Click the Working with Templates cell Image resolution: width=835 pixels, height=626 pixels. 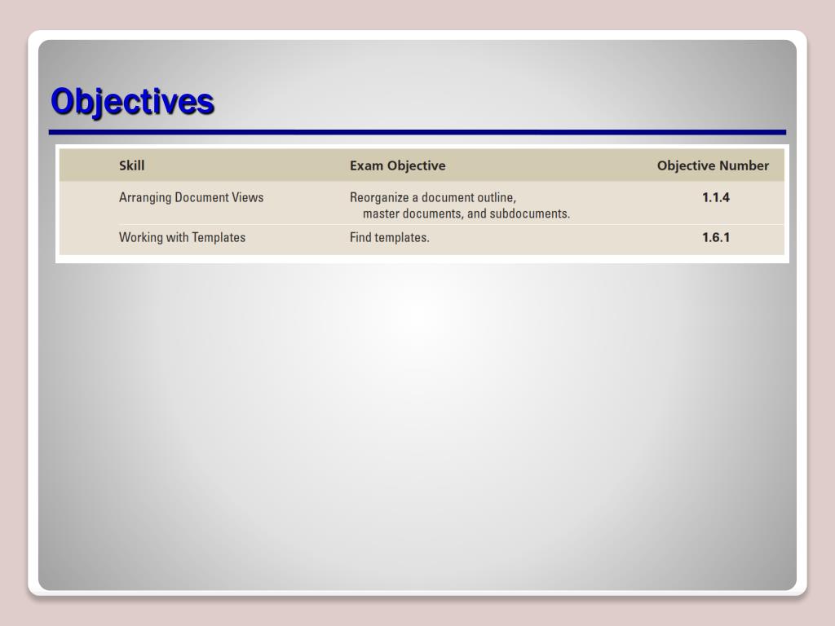pos(182,237)
